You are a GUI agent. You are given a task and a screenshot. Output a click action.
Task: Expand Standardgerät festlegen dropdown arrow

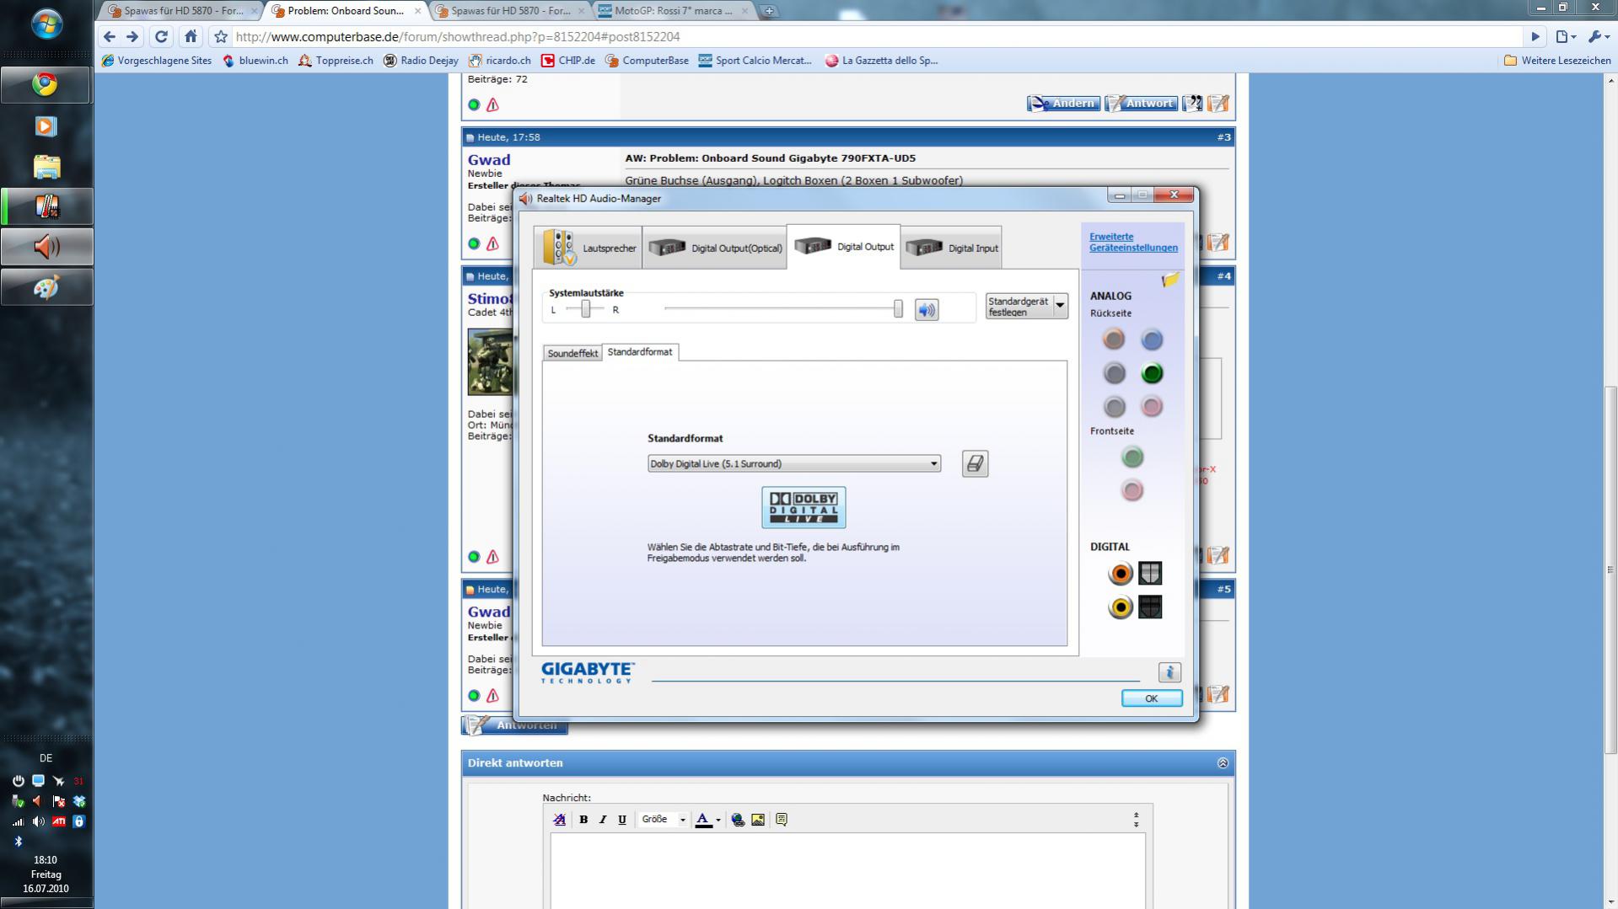[1060, 306]
